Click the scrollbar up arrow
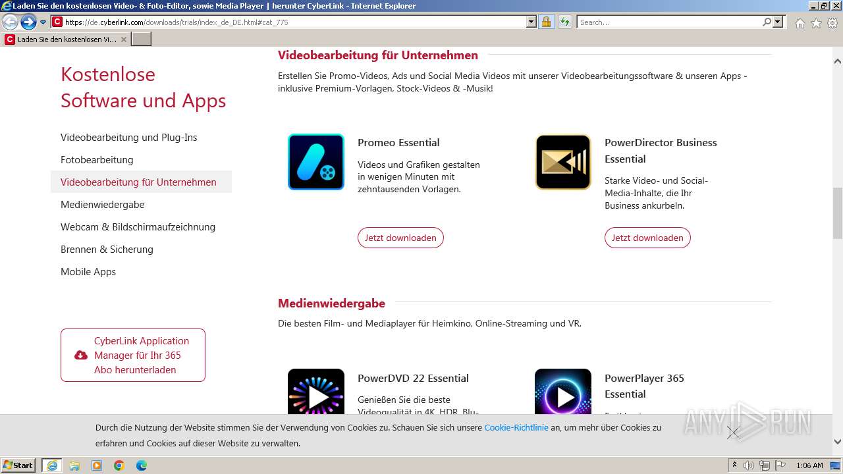843x474 pixels. pos(838,61)
